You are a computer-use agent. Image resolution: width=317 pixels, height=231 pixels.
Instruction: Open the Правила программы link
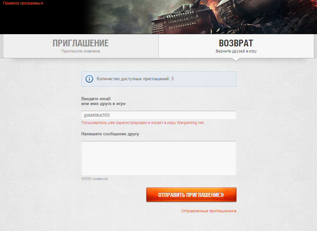coord(23,3)
